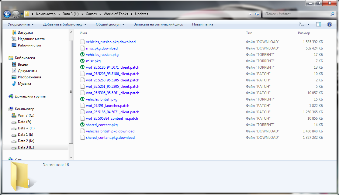The height and width of the screenshot is (195, 339).
Task: Select the file wot_95.391_launcher.patch
Action: tap(107, 106)
